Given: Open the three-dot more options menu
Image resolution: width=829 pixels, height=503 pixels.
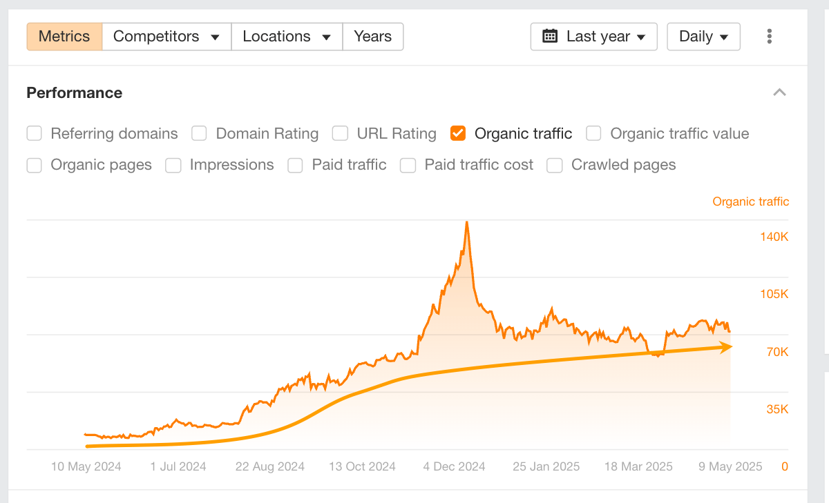Looking at the screenshot, I should [x=769, y=37].
